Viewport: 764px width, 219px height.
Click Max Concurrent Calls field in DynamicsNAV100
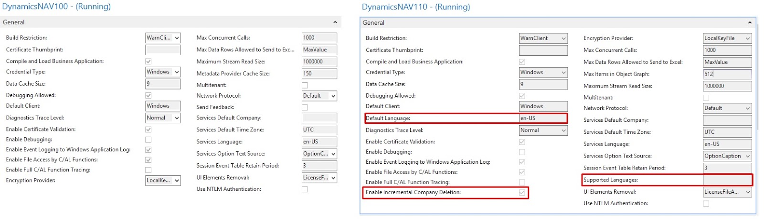point(319,38)
